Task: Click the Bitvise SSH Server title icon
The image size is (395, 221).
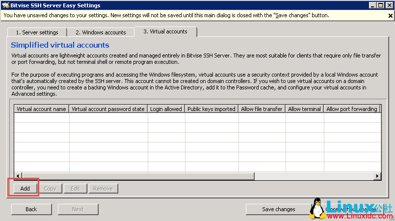Action: point(5,5)
